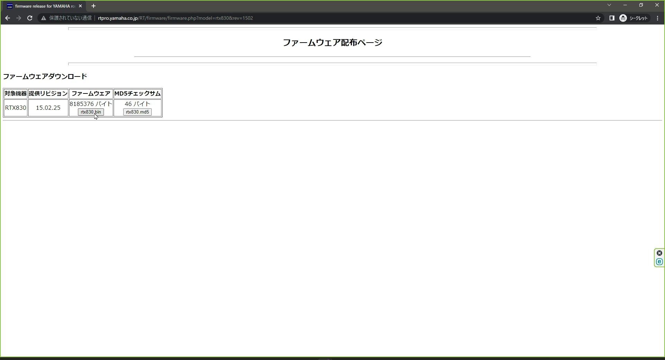Reload the firmware page
665x360 pixels.
coord(30,18)
